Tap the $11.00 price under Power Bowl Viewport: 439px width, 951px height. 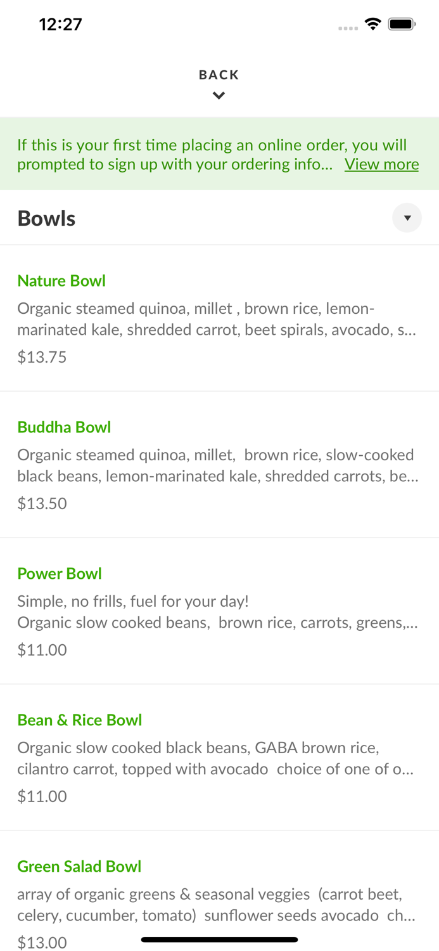[42, 649]
